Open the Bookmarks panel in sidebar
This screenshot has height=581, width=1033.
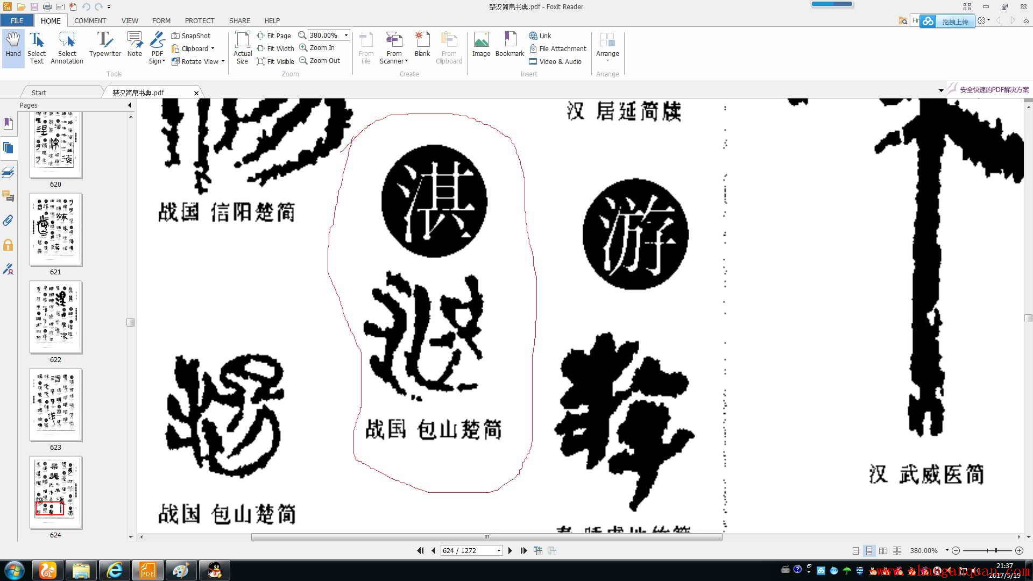coord(8,124)
